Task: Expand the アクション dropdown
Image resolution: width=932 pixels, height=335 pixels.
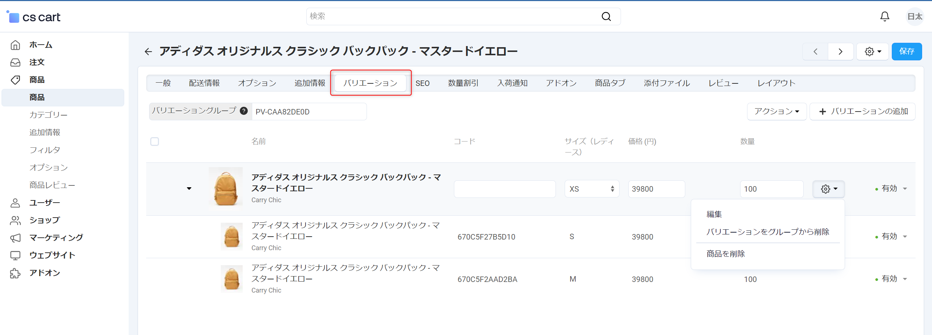Action: (x=776, y=112)
